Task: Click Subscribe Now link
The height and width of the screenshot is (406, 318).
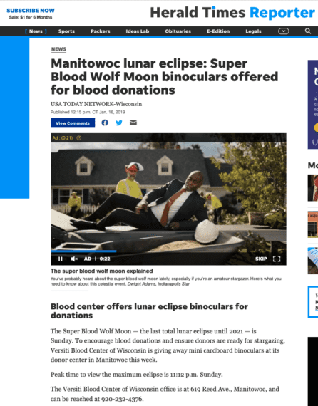Action: click(x=31, y=11)
